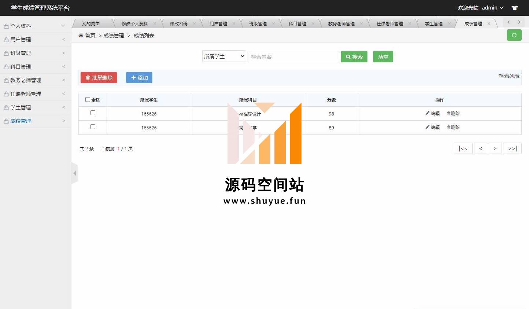Click lock icon beside 学生管理 in sidebar

(x=6, y=107)
